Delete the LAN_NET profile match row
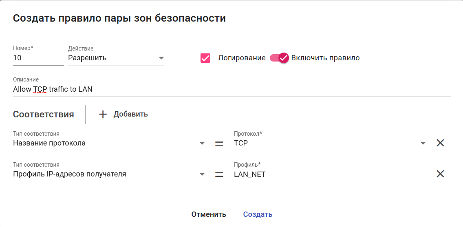The width and height of the screenshot is (463, 227). 440,174
